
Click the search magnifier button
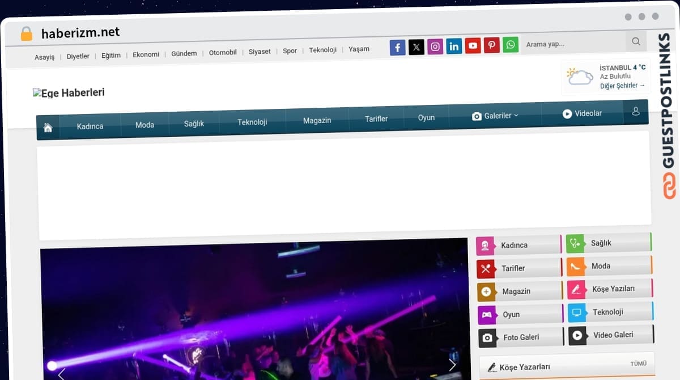pyautogui.click(x=636, y=41)
